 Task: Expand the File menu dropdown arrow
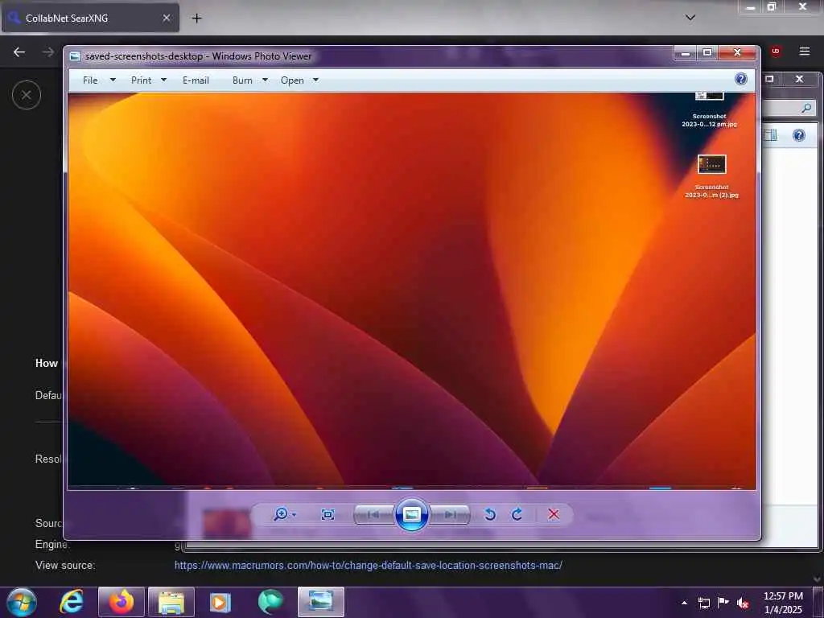point(113,80)
